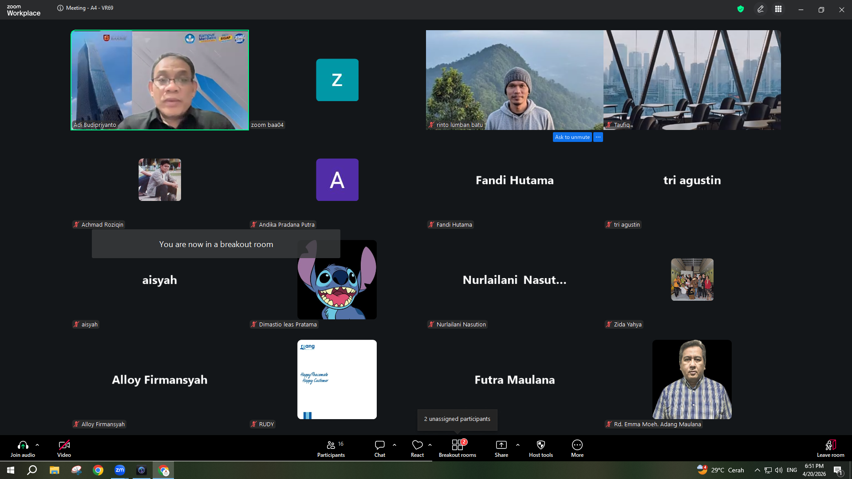The width and height of the screenshot is (852, 479).
Task: Select Taufiq's video tile
Action: pos(692,80)
